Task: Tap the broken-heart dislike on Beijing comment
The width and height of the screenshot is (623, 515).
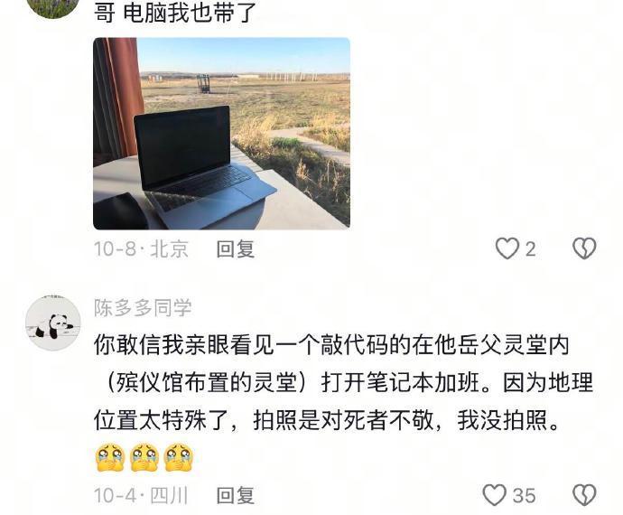Action: pyautogui.click(x=583, y=249)
